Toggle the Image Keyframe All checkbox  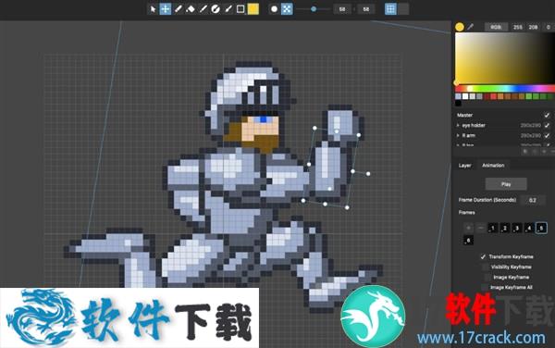tap(484, 288)
